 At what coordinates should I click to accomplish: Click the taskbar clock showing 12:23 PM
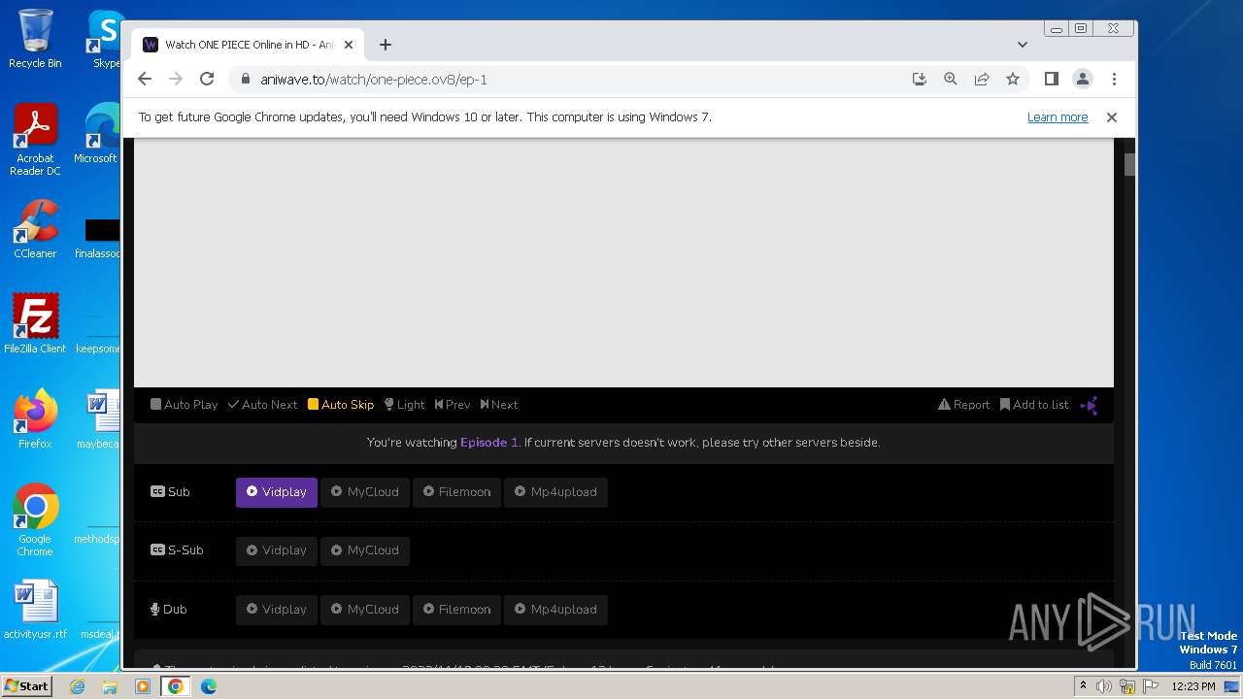[1193, 686]
